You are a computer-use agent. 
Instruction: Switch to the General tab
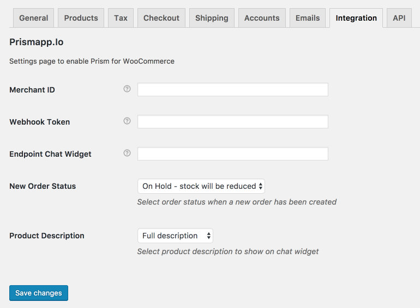coord(33,18)
